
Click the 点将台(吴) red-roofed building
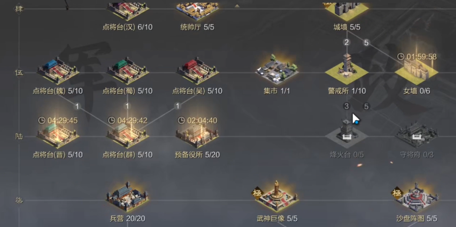[x=197, y=71]
